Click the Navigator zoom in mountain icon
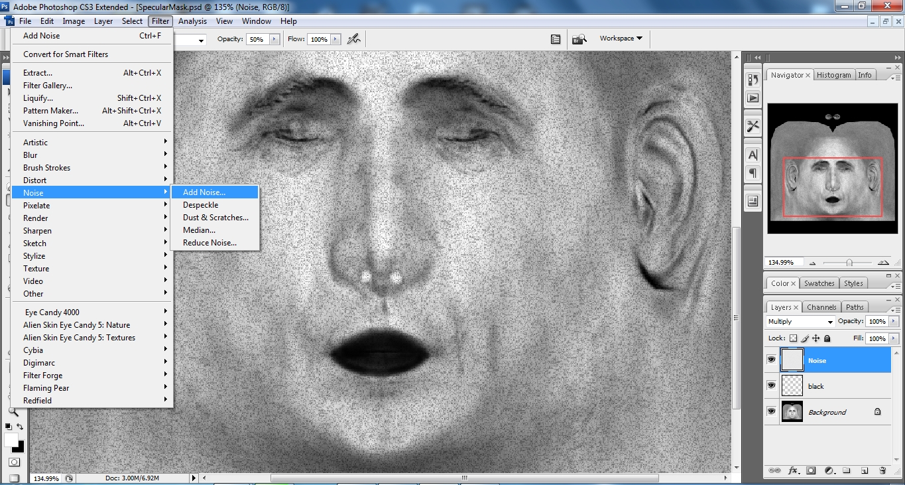Viewport: 905px width, 485px height. 882,262
